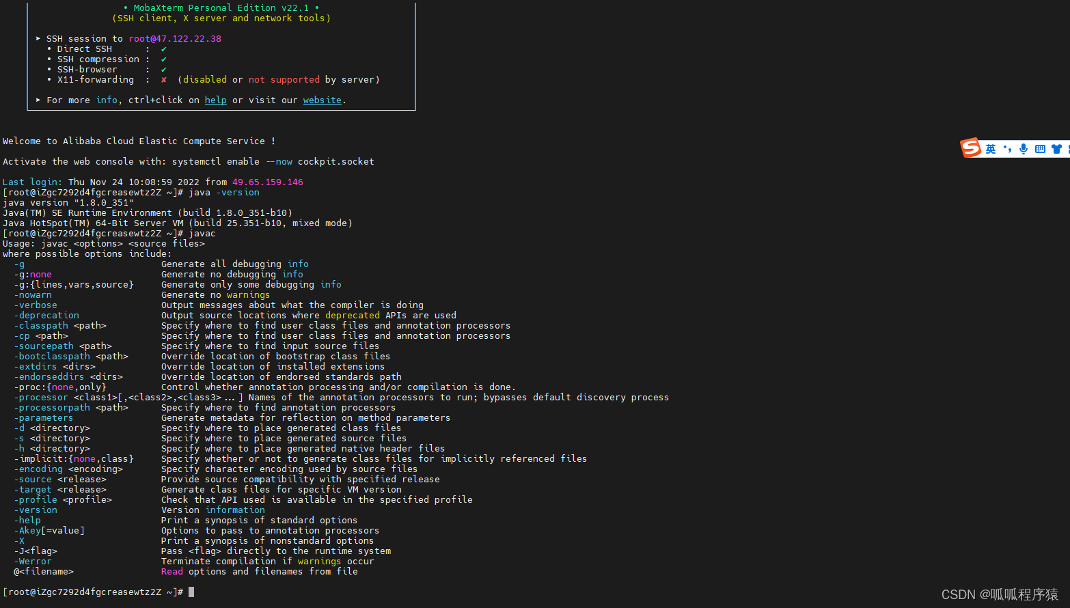
Task: Click the "-h <directory>" option
Action: click(x=52, y=449)
